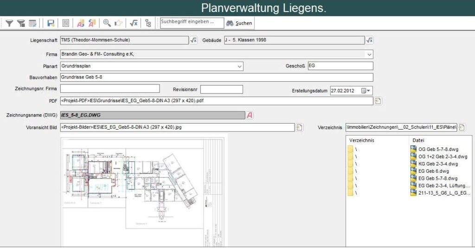This screenshot has height=248, width=475.
Task: Click formula icon next to Gebäude field
Action: [370, 40]
